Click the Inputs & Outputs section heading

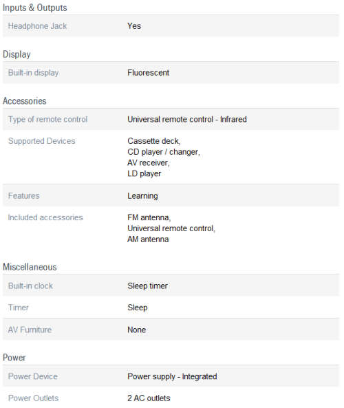[35, 8]
